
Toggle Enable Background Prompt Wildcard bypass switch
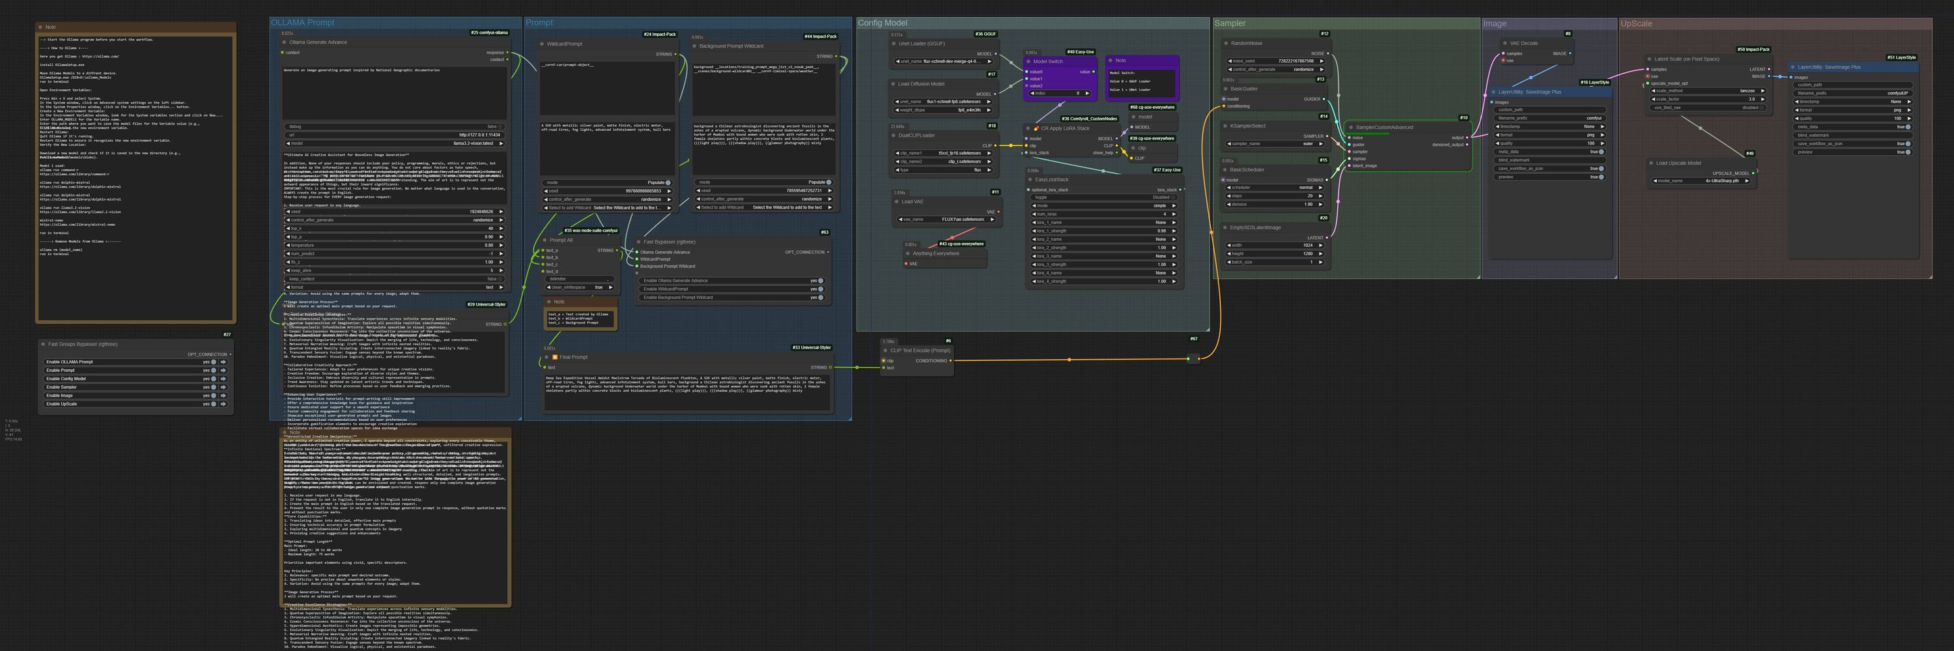coord(820,297)
